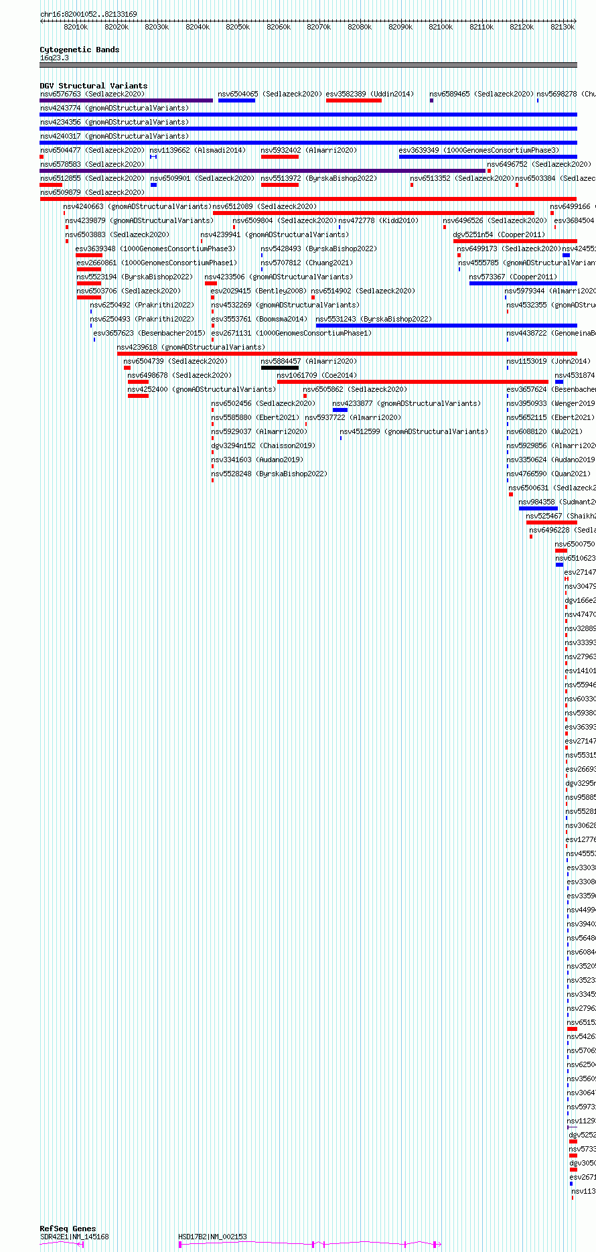Open variant nsv6589465 (Sedlazeck2020)

[481, 94]
